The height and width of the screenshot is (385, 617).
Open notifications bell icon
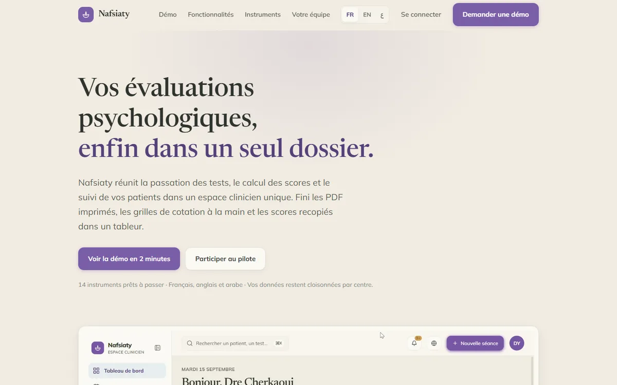(414, 343)
